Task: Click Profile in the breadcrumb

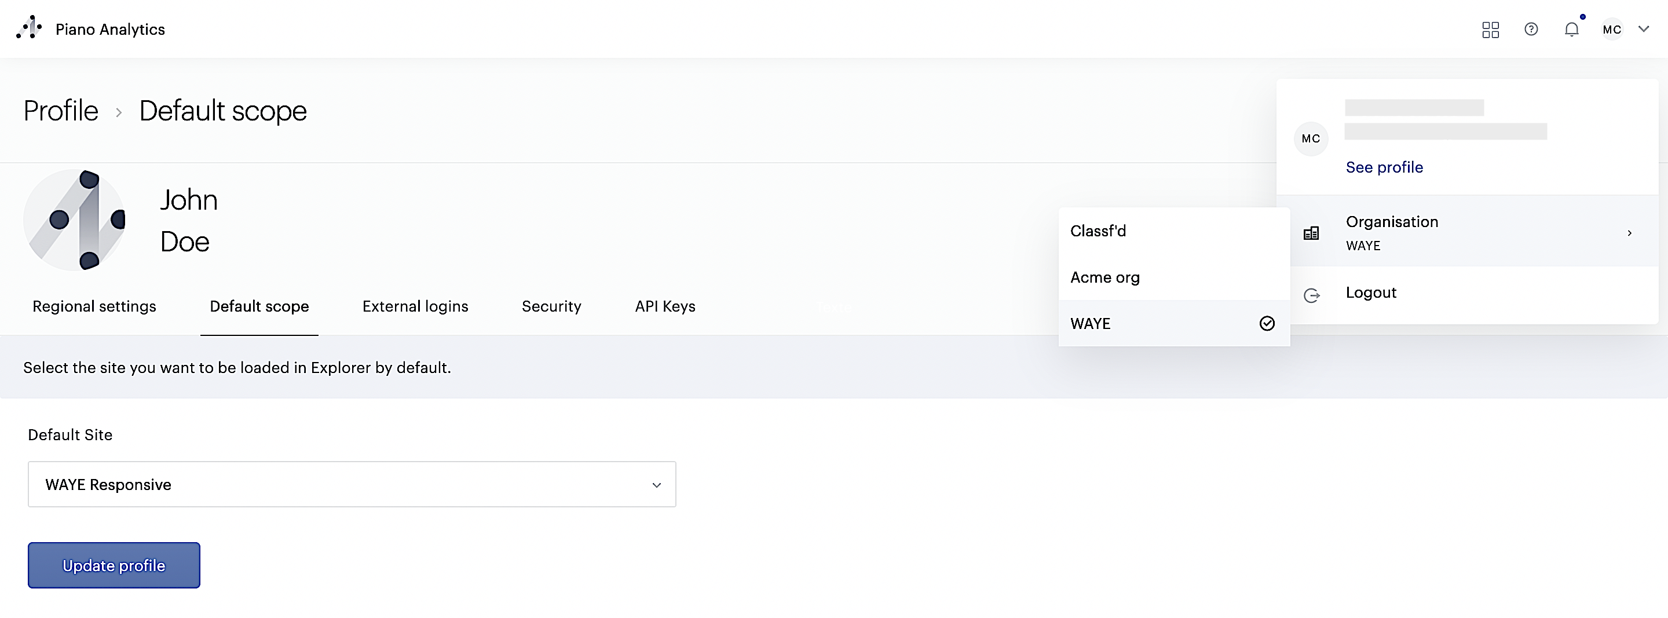Action: [61, 111]
